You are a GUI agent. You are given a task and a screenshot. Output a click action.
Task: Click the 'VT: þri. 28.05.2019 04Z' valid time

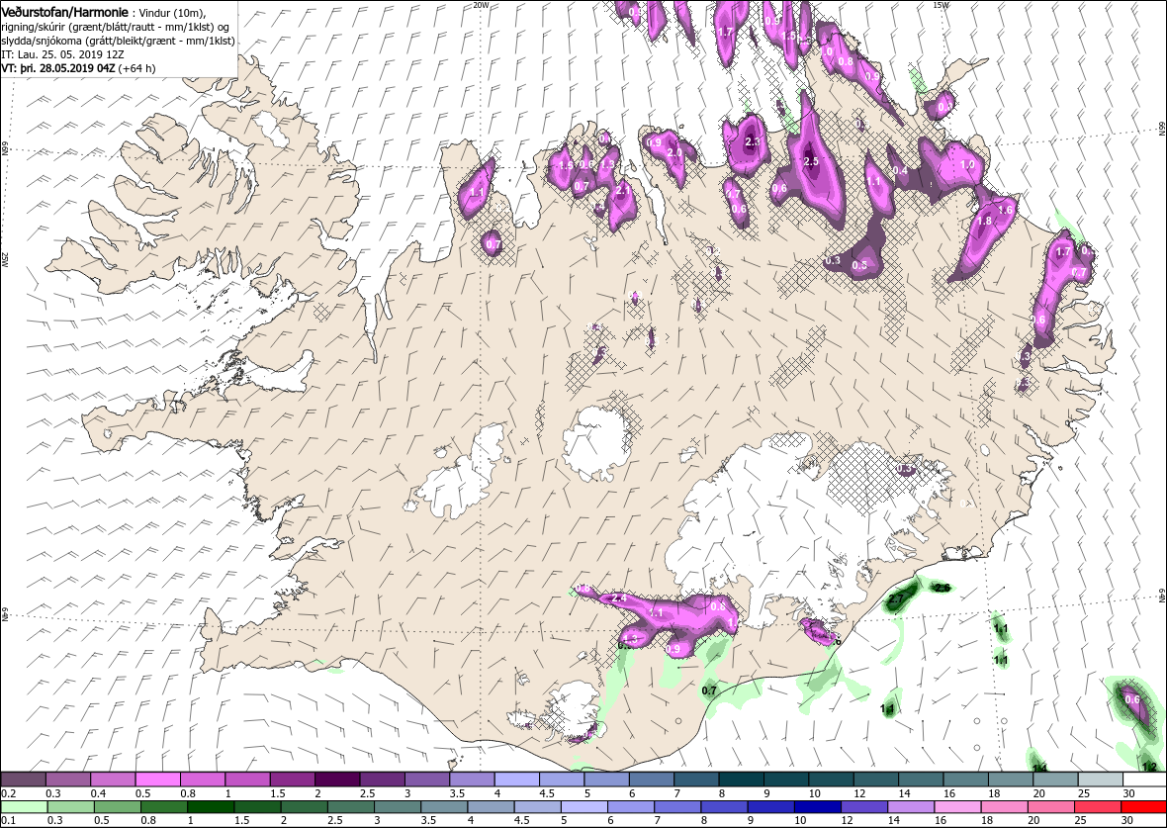click(x=57, y=68)
